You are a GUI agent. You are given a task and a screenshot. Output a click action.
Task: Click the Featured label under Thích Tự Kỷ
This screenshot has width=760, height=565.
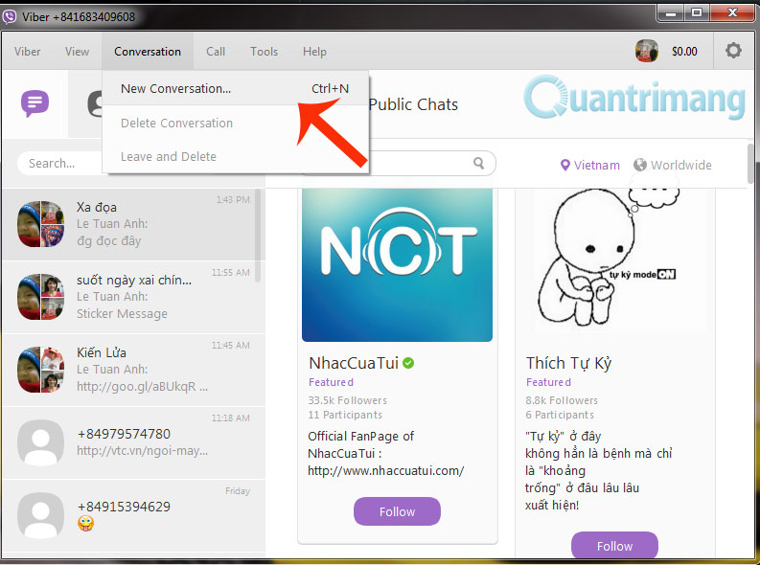(548, 382)
